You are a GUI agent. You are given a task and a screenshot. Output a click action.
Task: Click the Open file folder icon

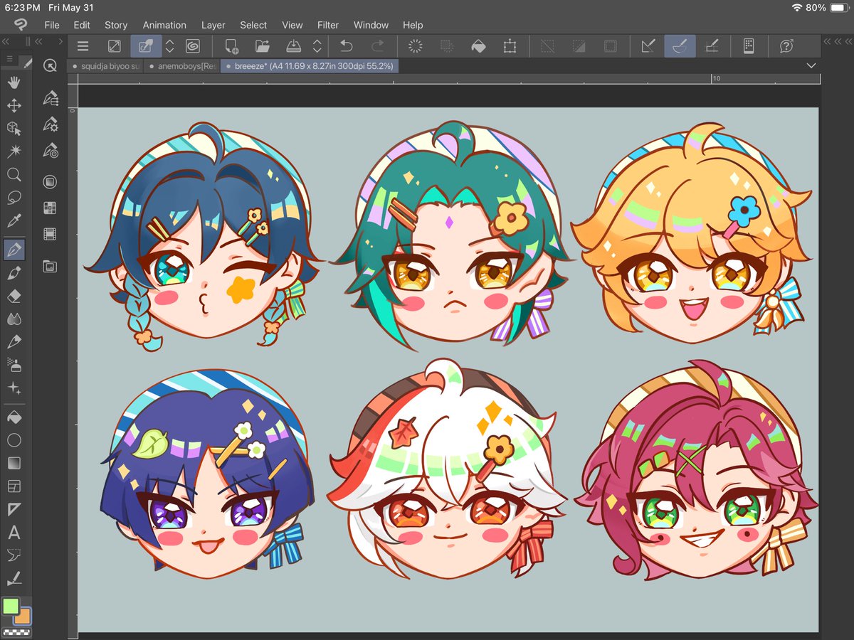263,46
